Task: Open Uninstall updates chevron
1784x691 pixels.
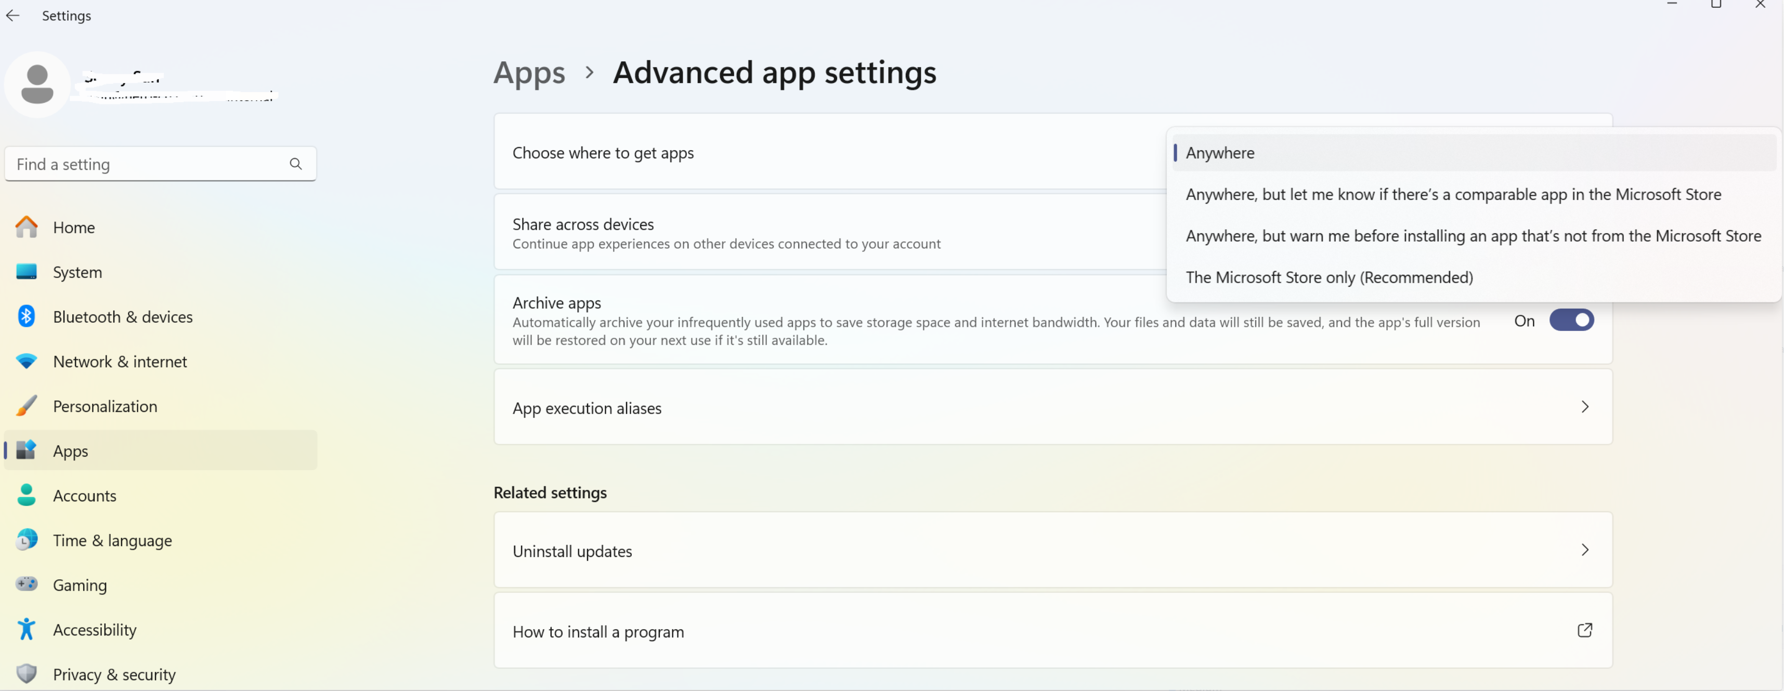Action: [x=1584, y=550]
